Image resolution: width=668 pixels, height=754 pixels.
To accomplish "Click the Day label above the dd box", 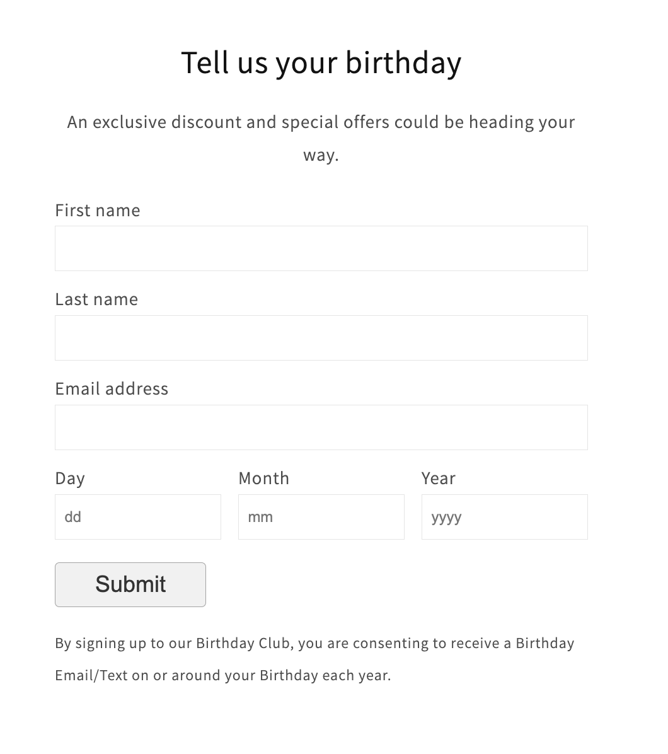I will coord(69,478).
